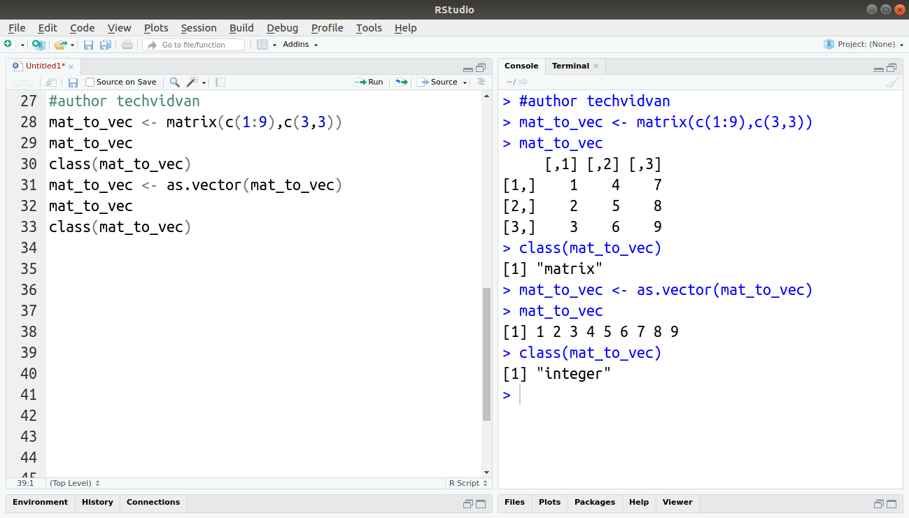Click the Compile Report notebook icon
Image resolution: width=909 pixels, height=518 pixels.
pos(220,82)
